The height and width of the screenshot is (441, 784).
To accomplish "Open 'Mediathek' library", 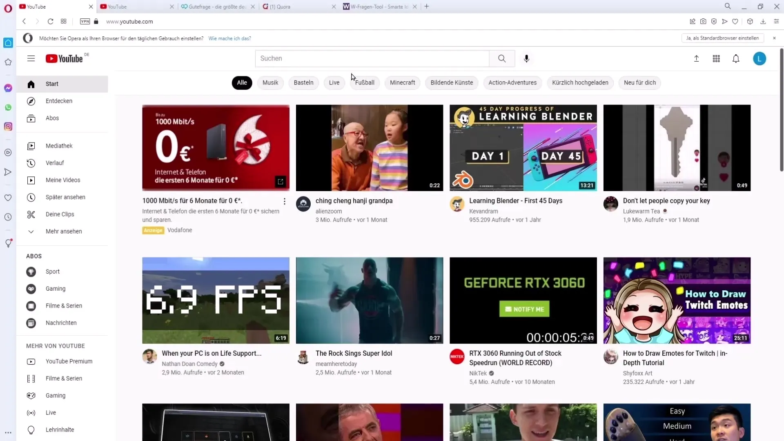I will pyautogui.click(x=62, y=146).
